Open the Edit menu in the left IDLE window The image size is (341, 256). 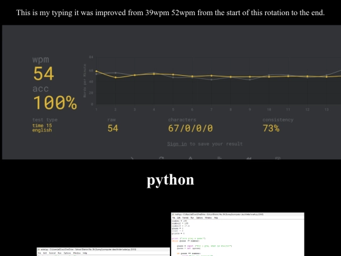[x=45, y=253]
